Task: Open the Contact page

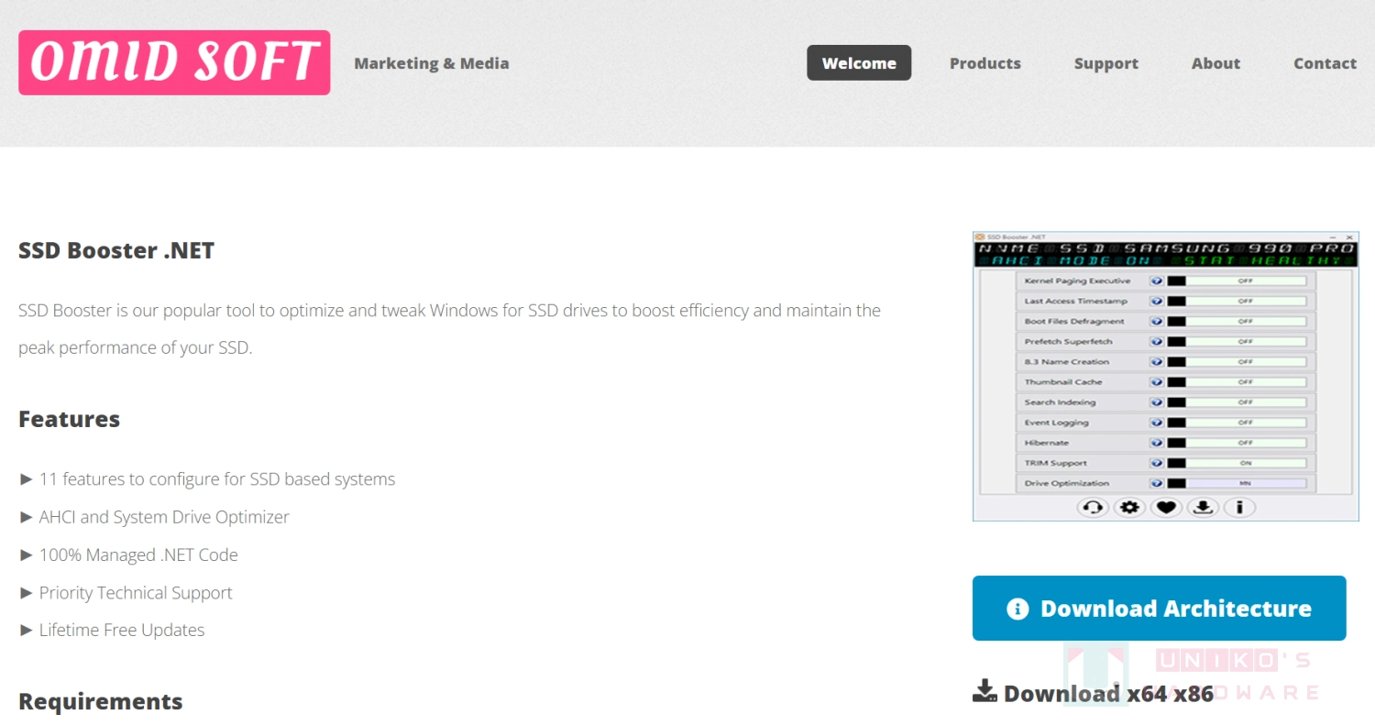Action: [x=1325, y=63]
